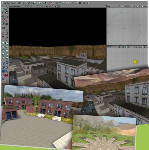The height and width of the screenshot is (150, 149).
Task: Select the Actor Rotate tool in the toolbox
Action: point(7,13)
